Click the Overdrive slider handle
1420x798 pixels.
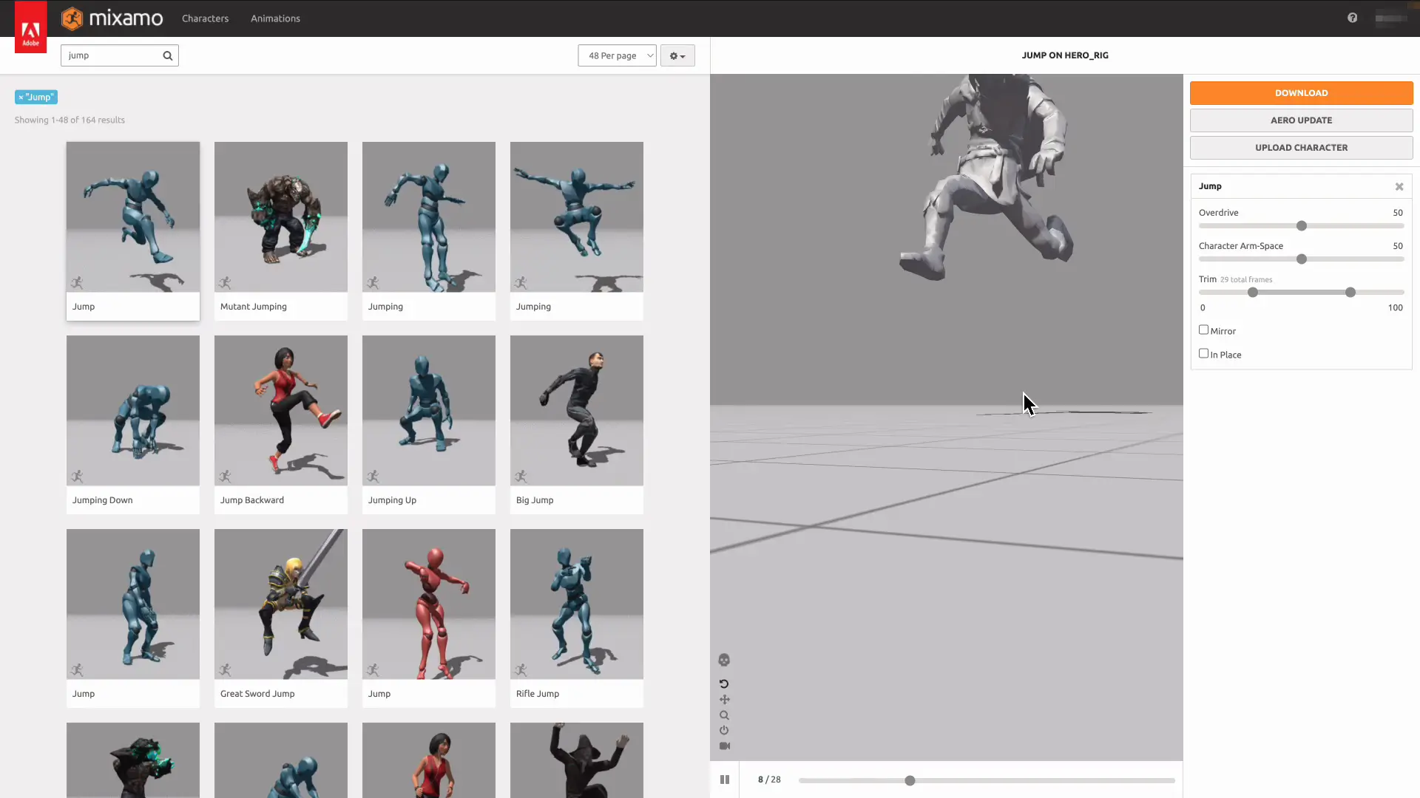coord(1302,225)
